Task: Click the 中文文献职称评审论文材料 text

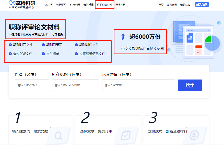Action: [143, 49]
